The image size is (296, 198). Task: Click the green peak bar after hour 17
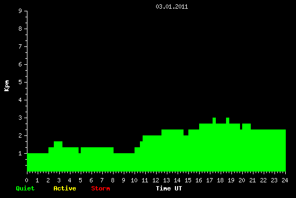214,120
